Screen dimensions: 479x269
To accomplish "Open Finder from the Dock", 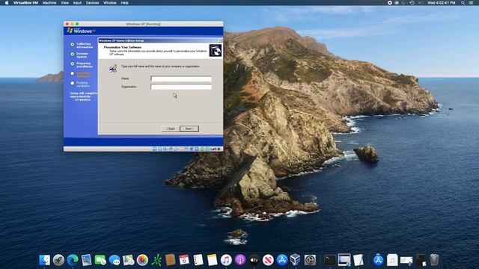I will tap(45, 260).
